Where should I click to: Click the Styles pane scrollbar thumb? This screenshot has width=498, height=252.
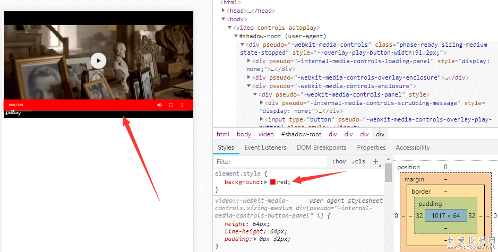click(x=388, y=172)
